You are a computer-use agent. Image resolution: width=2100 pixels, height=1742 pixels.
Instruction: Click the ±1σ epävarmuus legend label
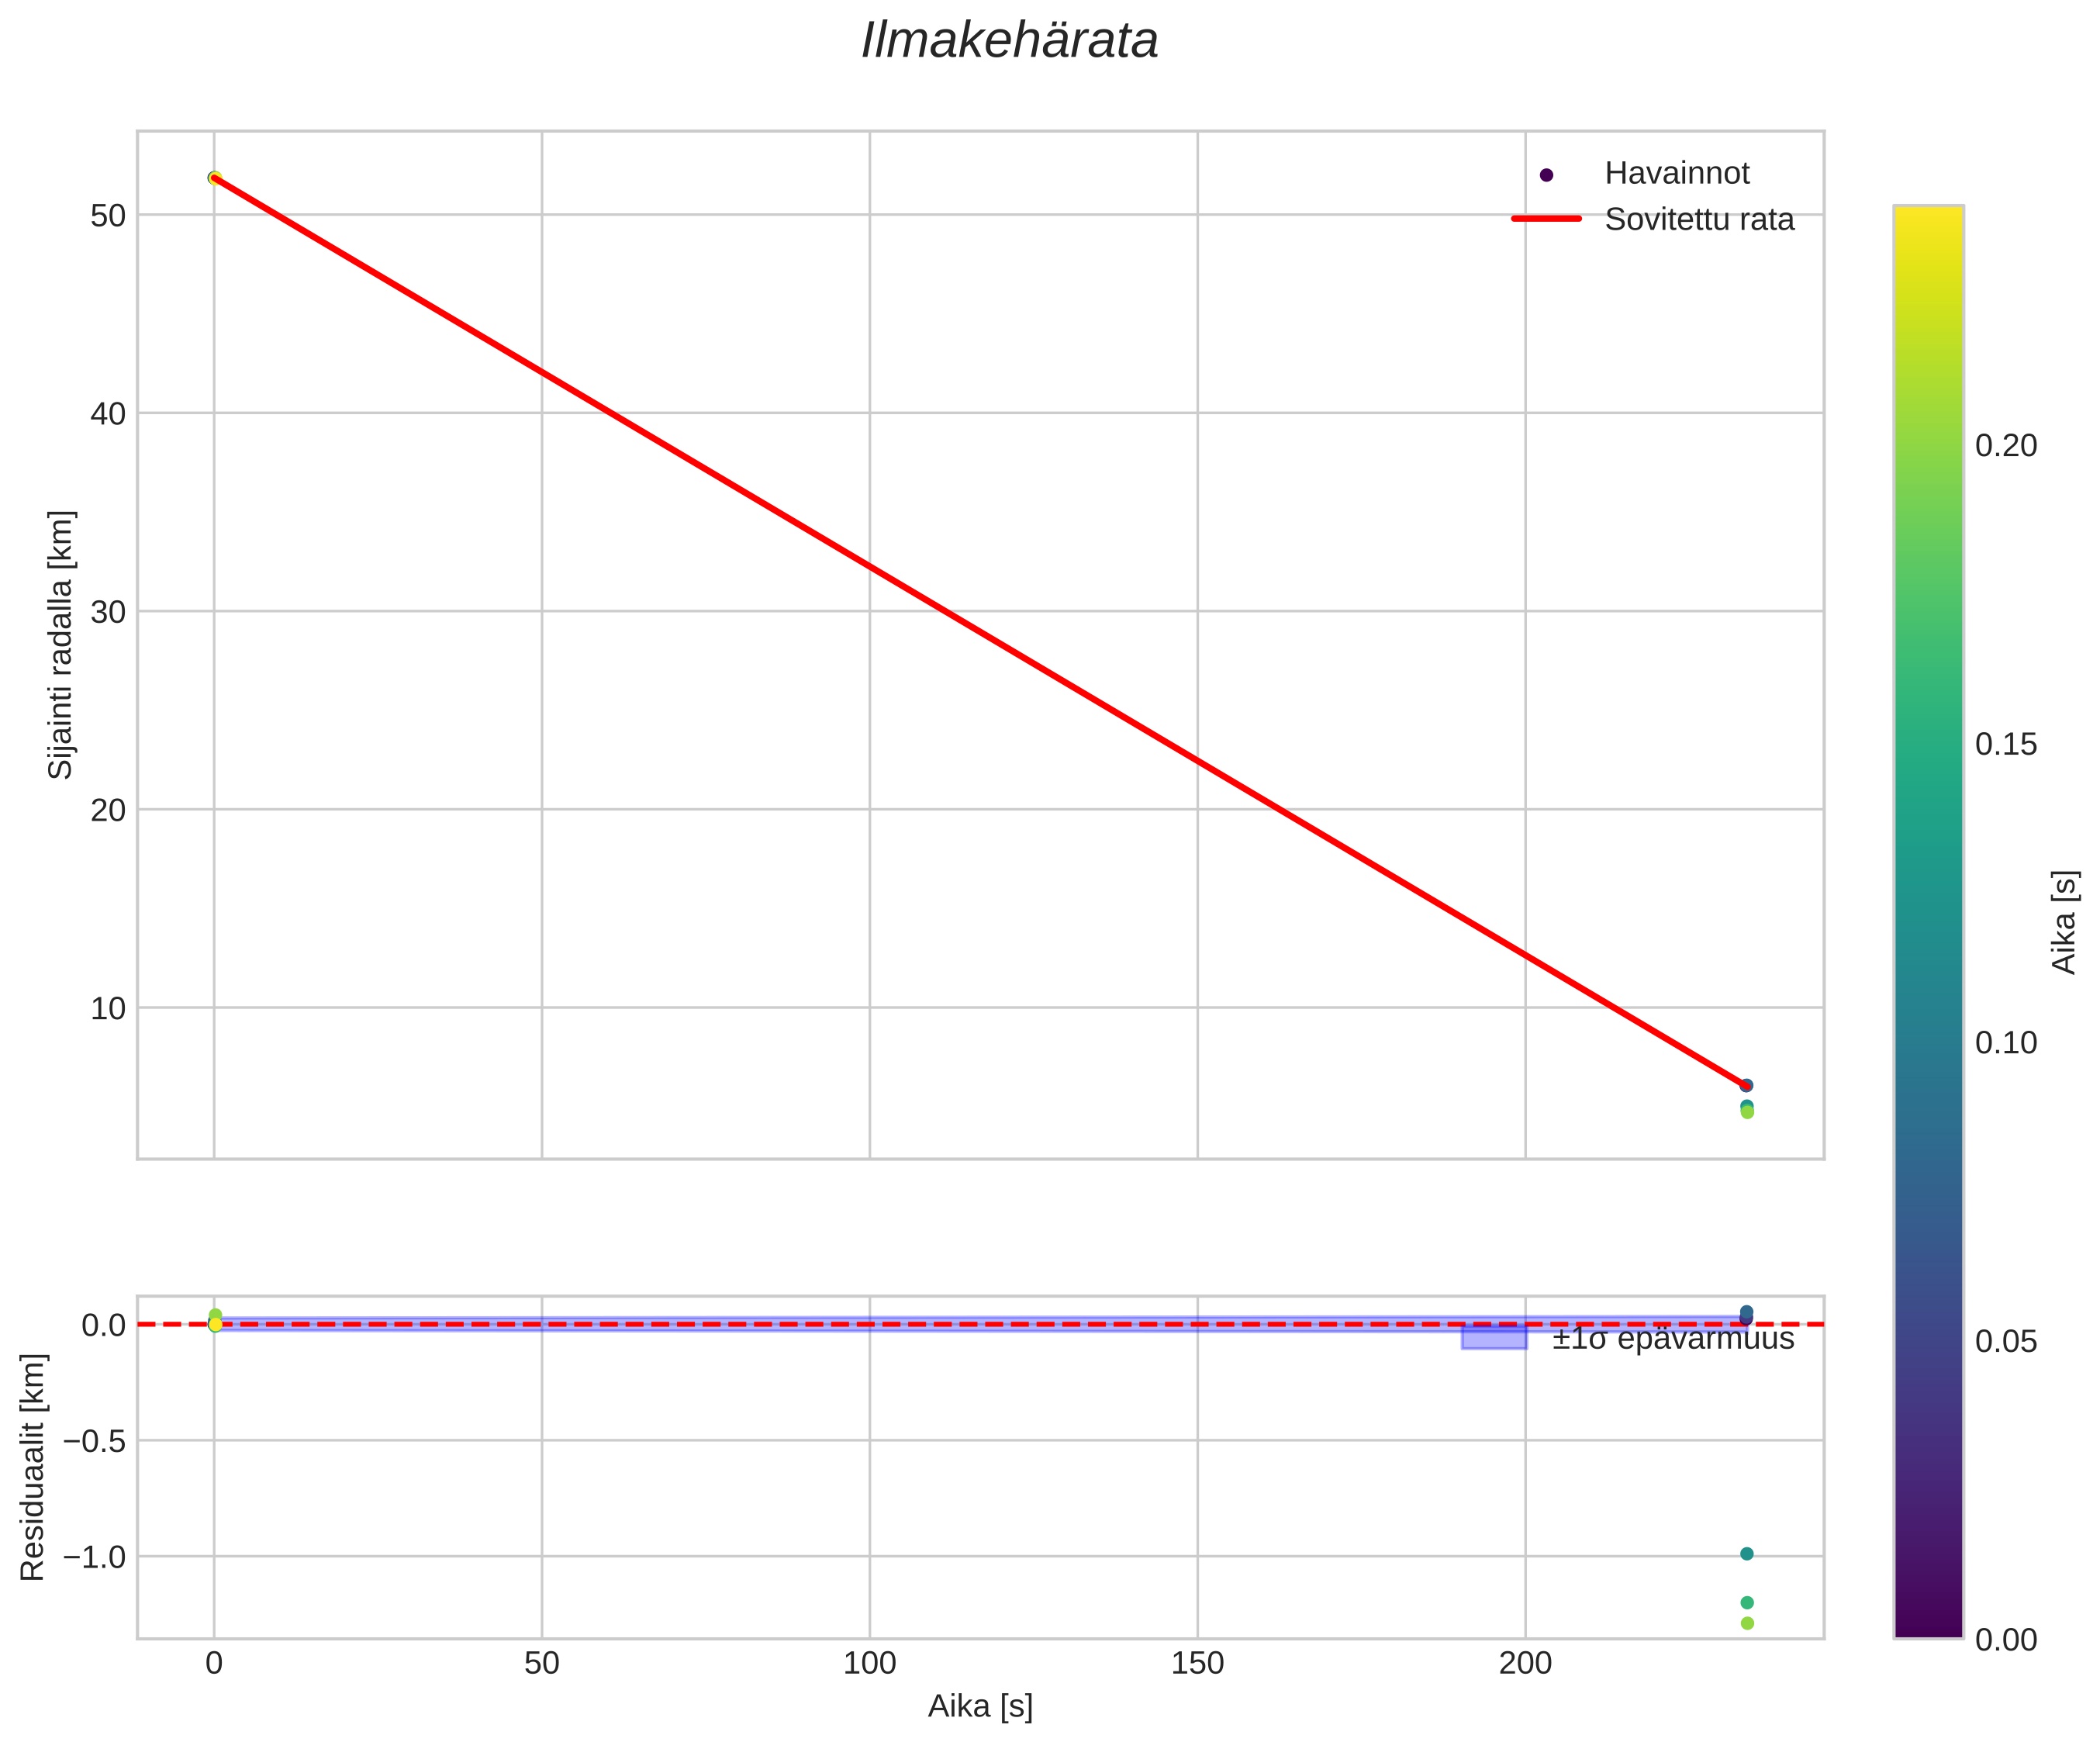click(1673, 1339)
